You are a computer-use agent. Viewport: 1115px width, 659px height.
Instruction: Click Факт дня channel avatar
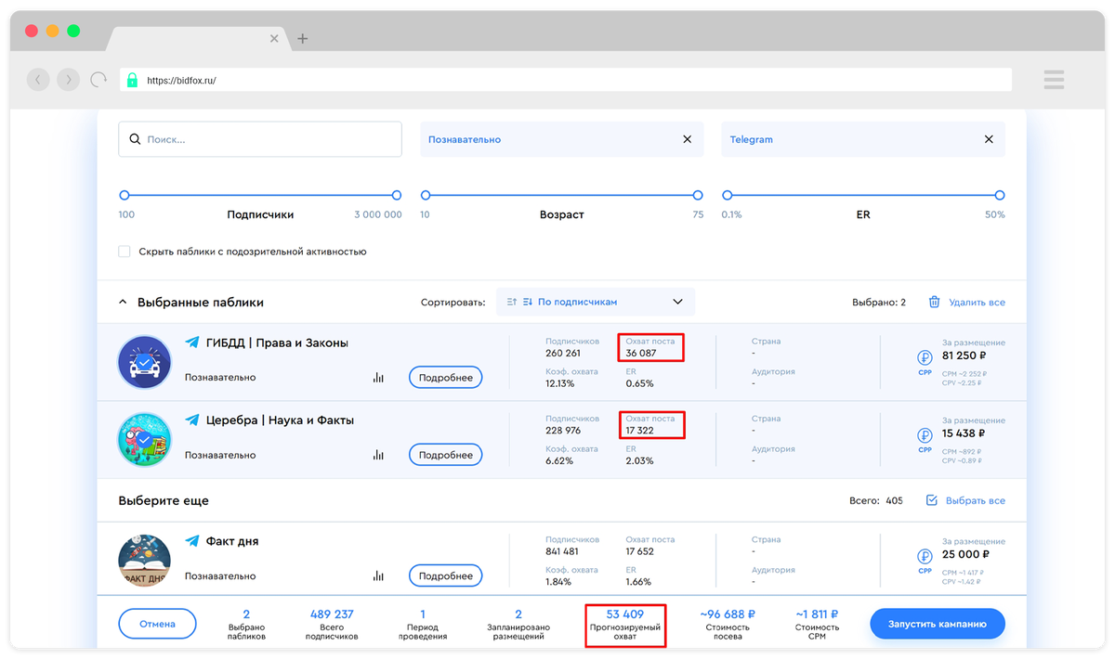click(144, 561)
